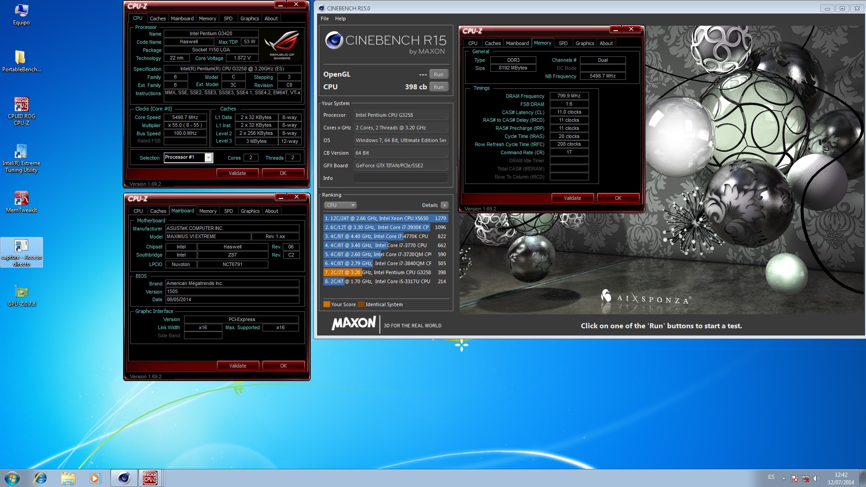Show hidden tray icons arrow

click(x=783, y=478)
